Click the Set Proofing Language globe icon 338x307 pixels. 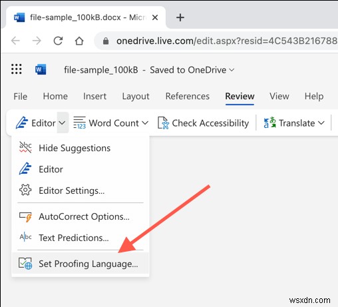point(25,264)
